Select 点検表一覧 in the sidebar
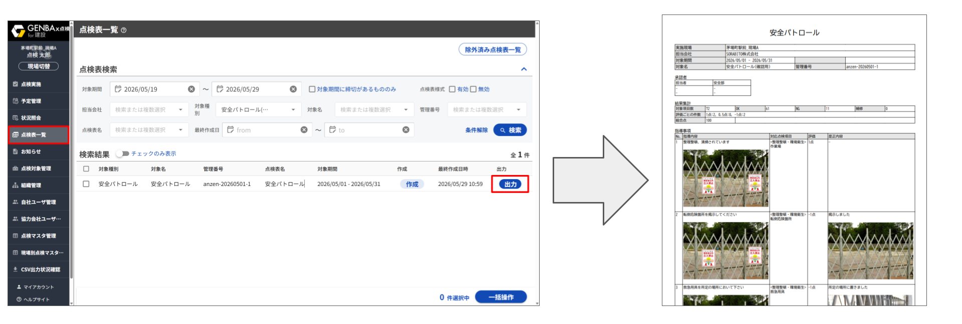This screenshot has height=324, width=962. [x=39, y=135]
